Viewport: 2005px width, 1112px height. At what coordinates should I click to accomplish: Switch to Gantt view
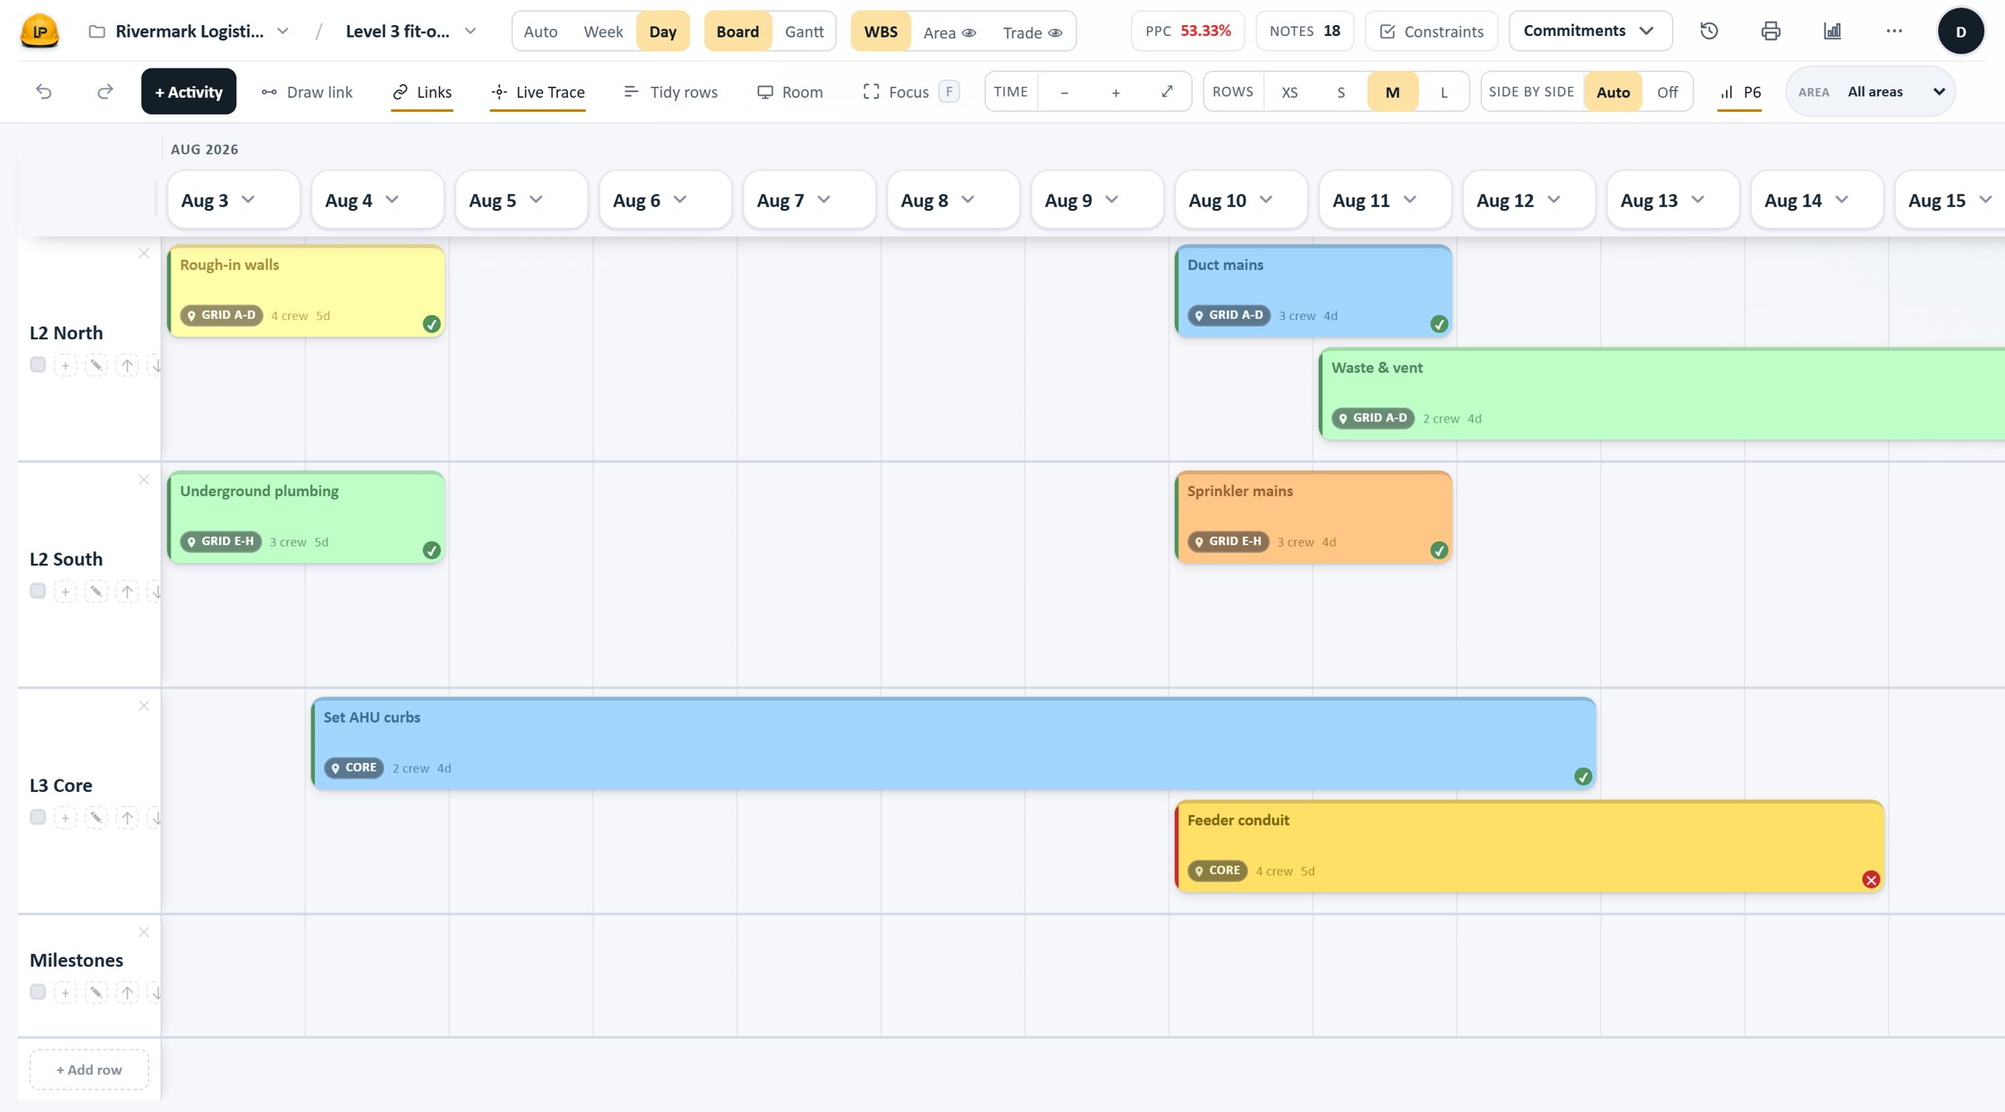pyautogui.click(x=804, y=32)
